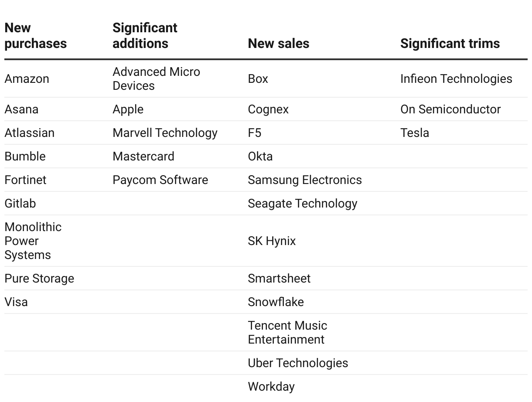Image resolution: width=532 pixels, height=402 pixels.
Task: Select Tencent Music Entertainment cell
Action: click(287, 333)
